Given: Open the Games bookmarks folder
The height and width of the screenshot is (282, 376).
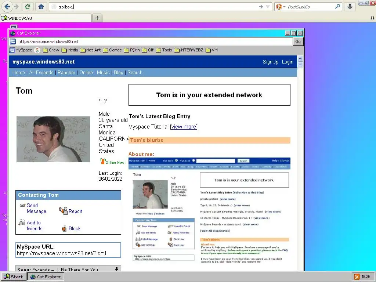Looking at the screenshot, I should (x=112, y=50).
